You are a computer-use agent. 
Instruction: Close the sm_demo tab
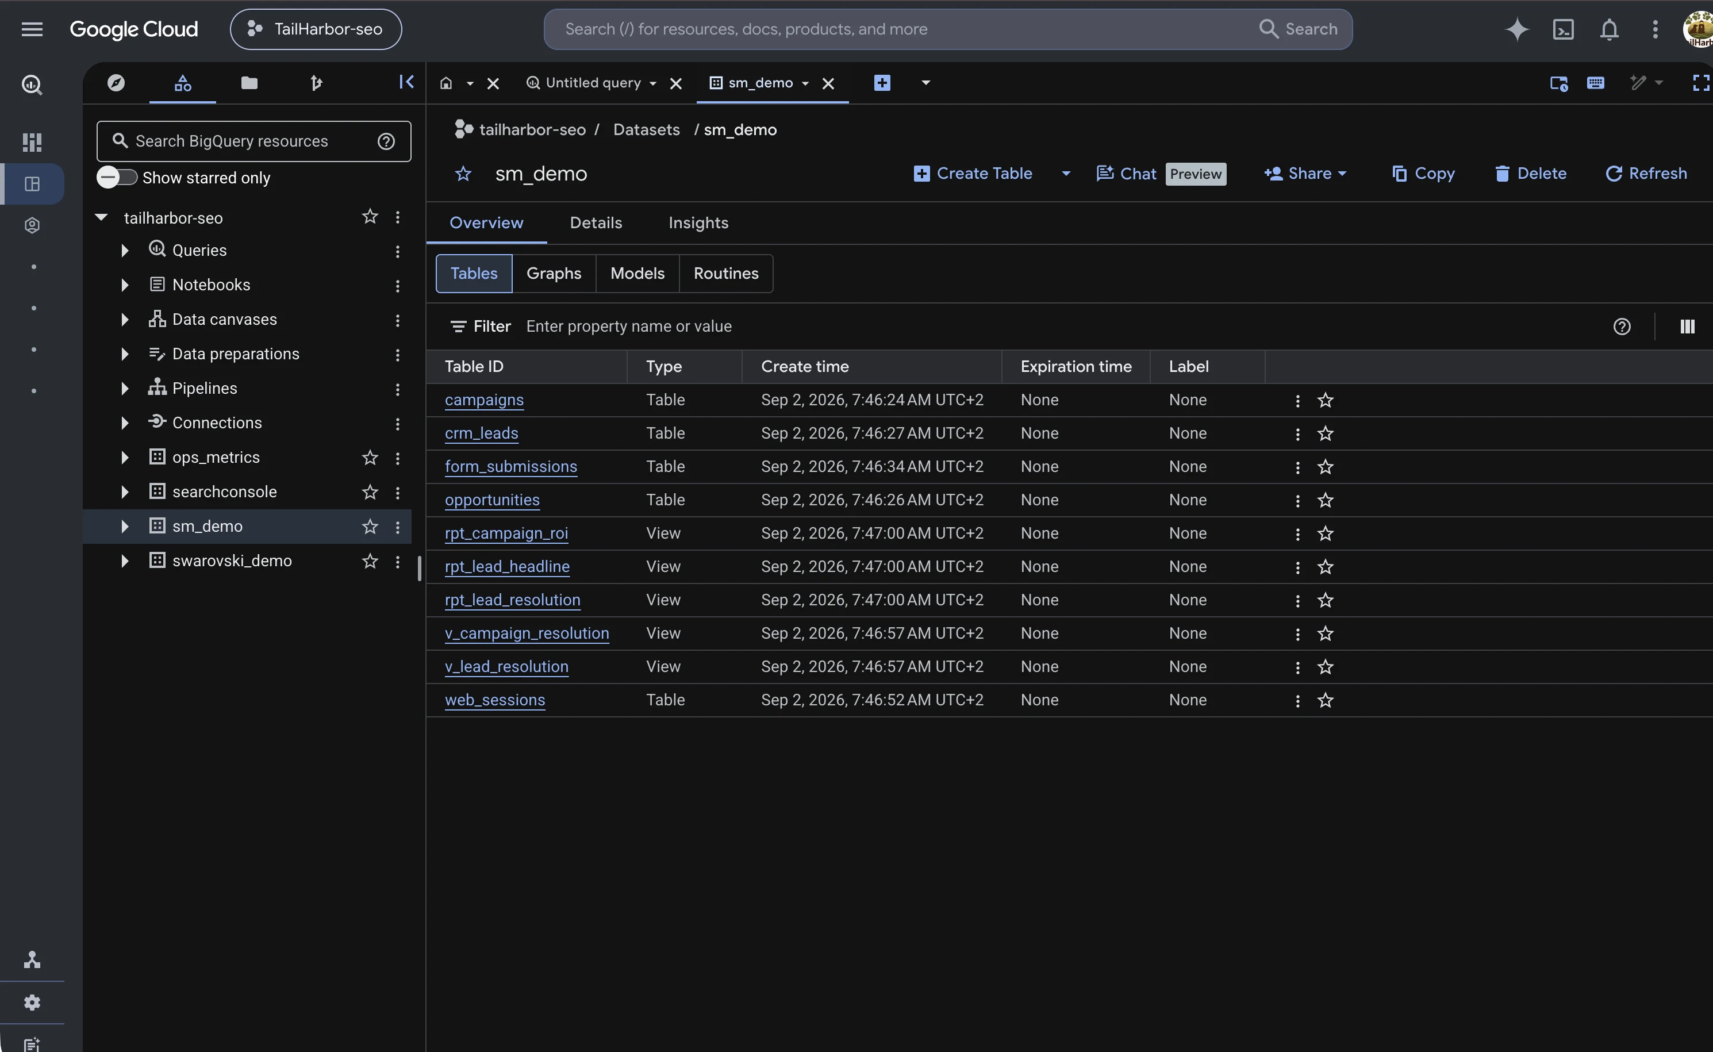point(828,83)
